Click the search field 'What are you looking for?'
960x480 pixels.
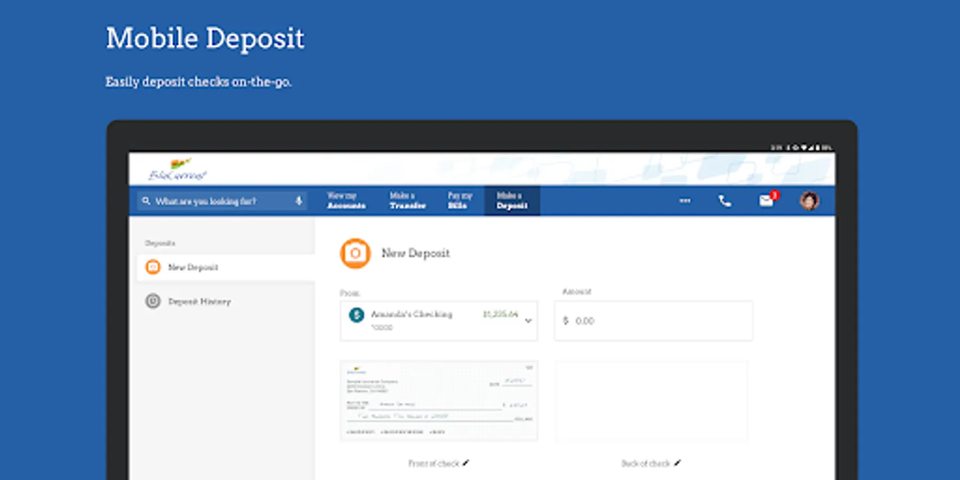(x=222, y=201)
